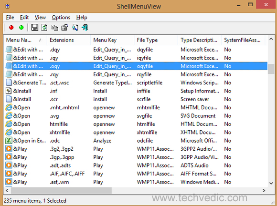277x206 pixels.
Task: Click Media Player icon of .3g2 row
Action: [9, 149]
